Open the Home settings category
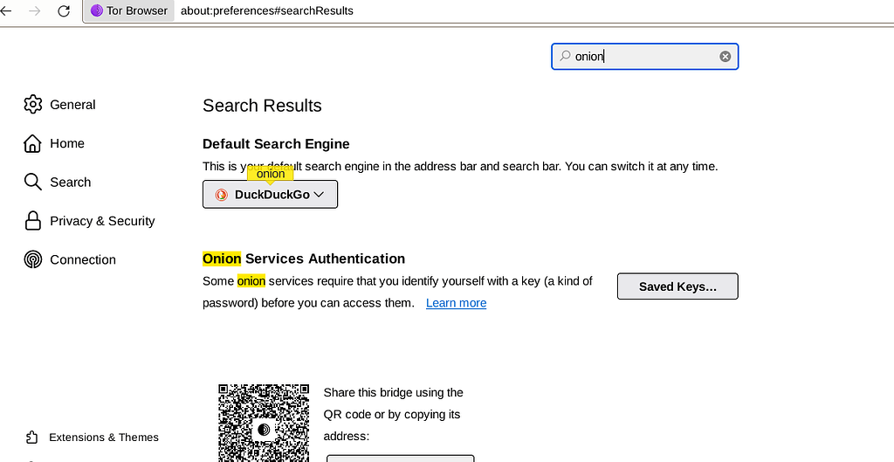This screenshot has height=462, width=894. click(54, 143)
